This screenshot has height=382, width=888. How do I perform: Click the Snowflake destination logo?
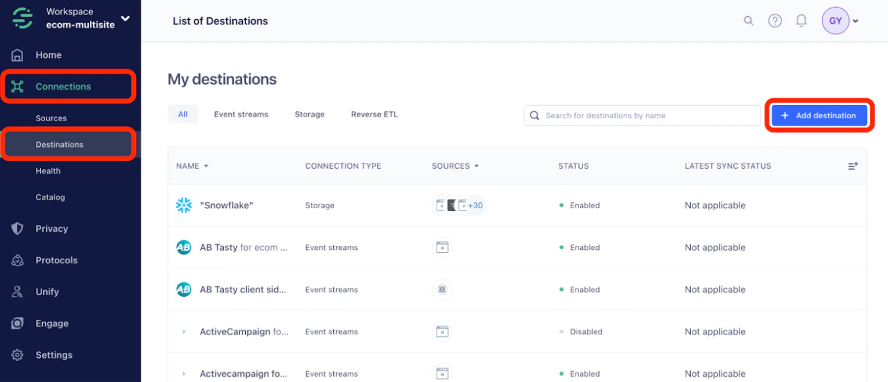(x=184, y=205)
